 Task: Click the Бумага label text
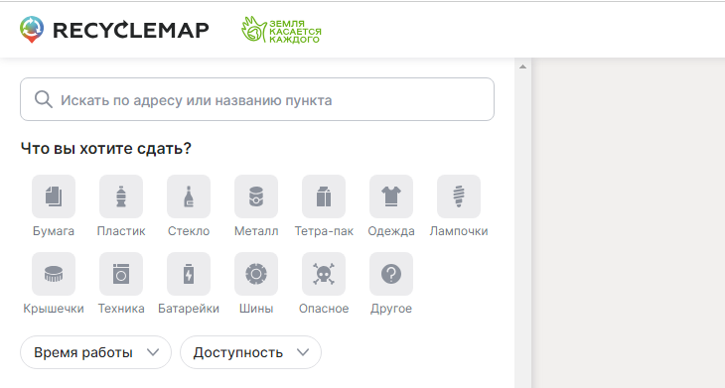(x=54, y=231)
